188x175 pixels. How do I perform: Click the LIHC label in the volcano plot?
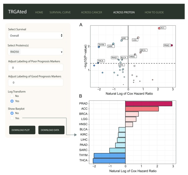tap(122, 65)
